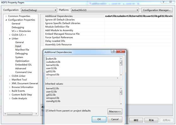This screenshot has height=125, width=176.
Task: Expand the XML Document Generator node
Action: click(x=10, y=83)
